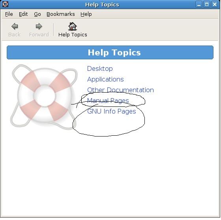The image size is (221, 220).
Task: Click the Help Topics title bar text
Action: pos(102,5)
